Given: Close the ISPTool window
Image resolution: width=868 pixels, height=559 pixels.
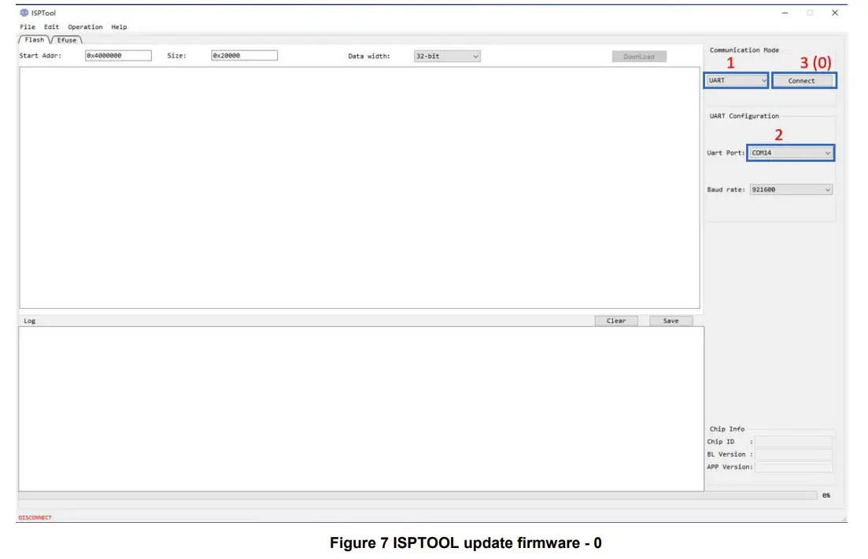Looking at the screenshot, I should [x=835, y=13].
